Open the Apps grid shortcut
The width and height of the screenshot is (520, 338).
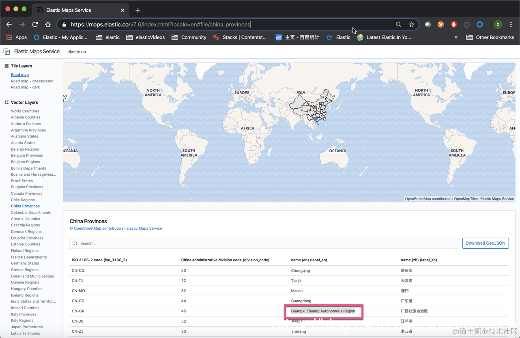(16, 37)
